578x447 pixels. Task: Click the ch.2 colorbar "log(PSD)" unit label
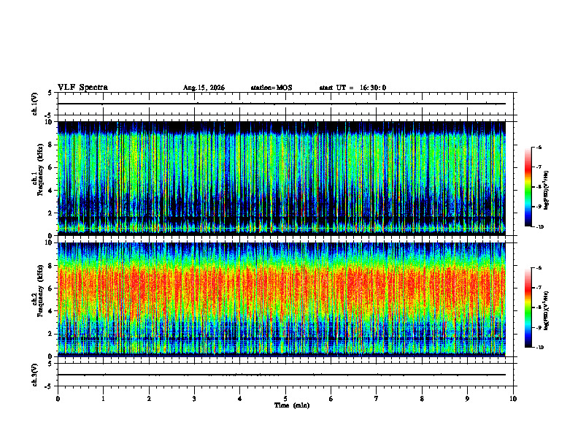(547, 311)
